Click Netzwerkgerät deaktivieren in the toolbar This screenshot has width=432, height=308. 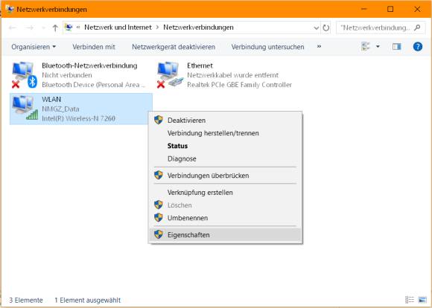[174, 47]
